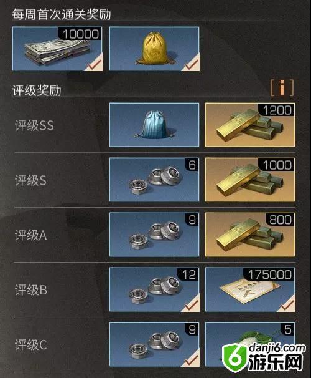Click the 12 steel nuts reward for 评级B
This screenshot has width=311, height=378.
click(x=154, y=289)
